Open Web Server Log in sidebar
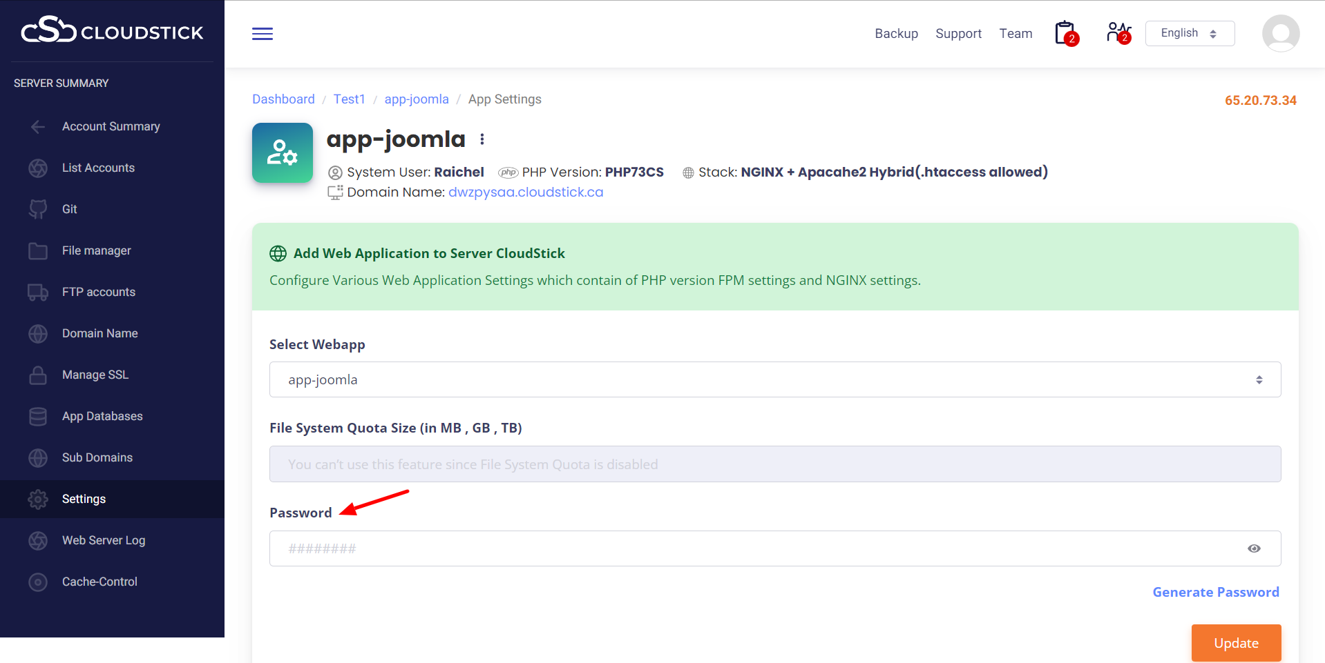The image size is (1325, 663). (x=104, y=540)
